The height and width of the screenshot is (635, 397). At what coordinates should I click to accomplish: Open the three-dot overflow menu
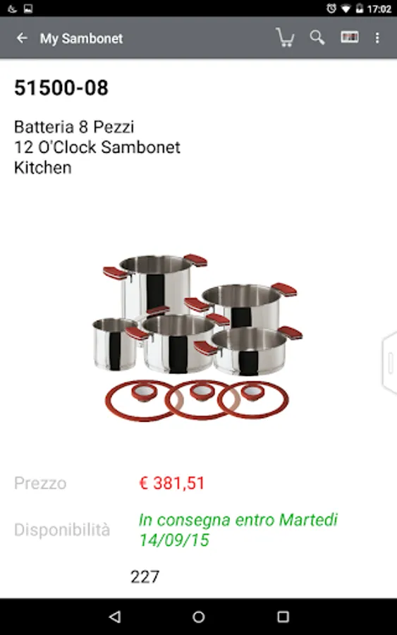click(377, 38)
